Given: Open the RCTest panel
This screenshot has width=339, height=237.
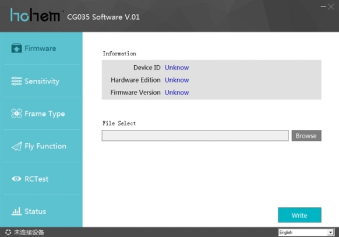Looking at the screenshot, I should pyautogui.click(x=36, y=179).
